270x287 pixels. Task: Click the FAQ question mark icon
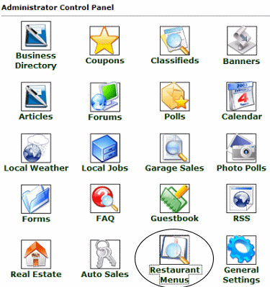105,199
